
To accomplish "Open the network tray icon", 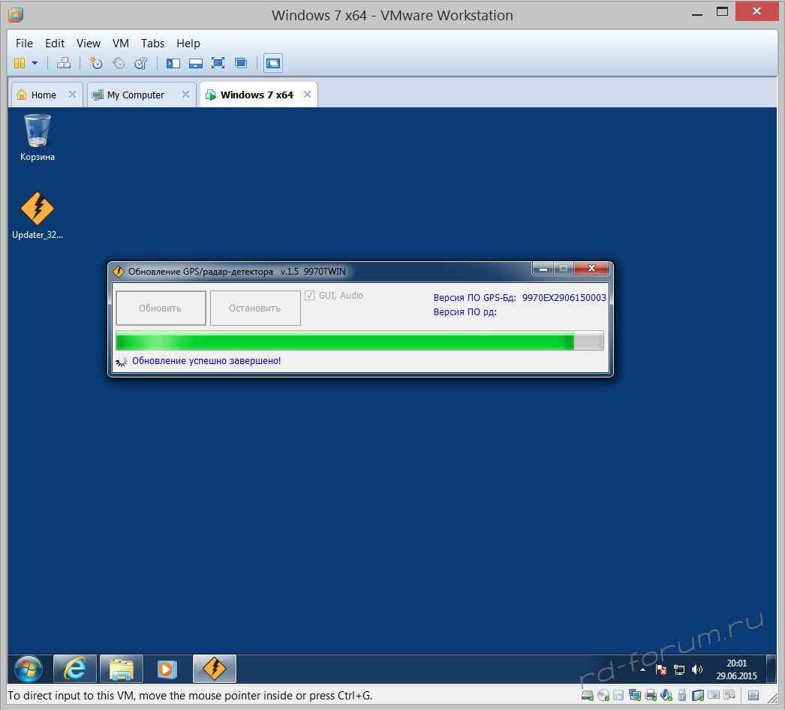I will point(679,670).
